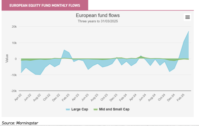Viewport: 199px width, 126px height.
Task: Click the Oct-23 x-axis label
Action: tap(104, 97)
